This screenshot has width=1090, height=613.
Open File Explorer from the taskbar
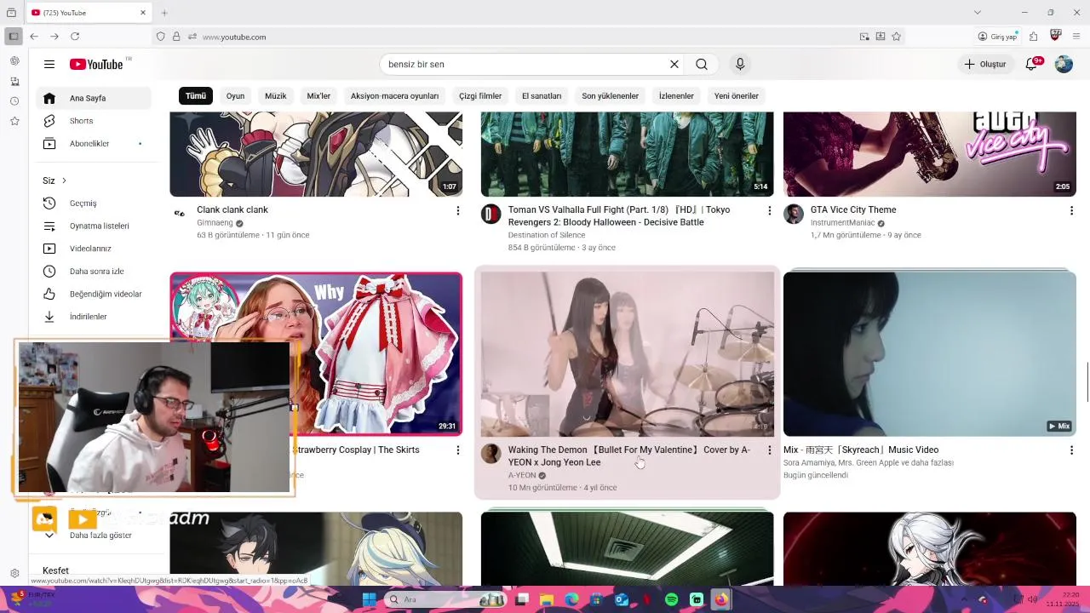click(547, 599)
